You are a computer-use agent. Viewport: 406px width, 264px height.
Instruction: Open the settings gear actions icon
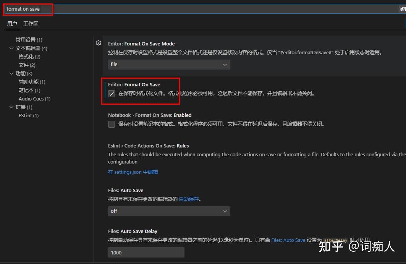tap(99, 43)
